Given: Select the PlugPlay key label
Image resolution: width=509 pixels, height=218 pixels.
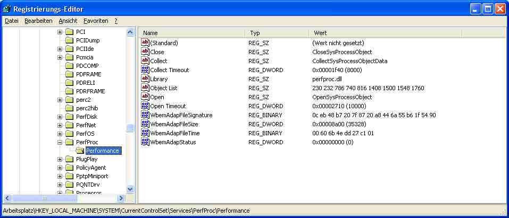Looking at the screenshot, I should coord(86,159).
